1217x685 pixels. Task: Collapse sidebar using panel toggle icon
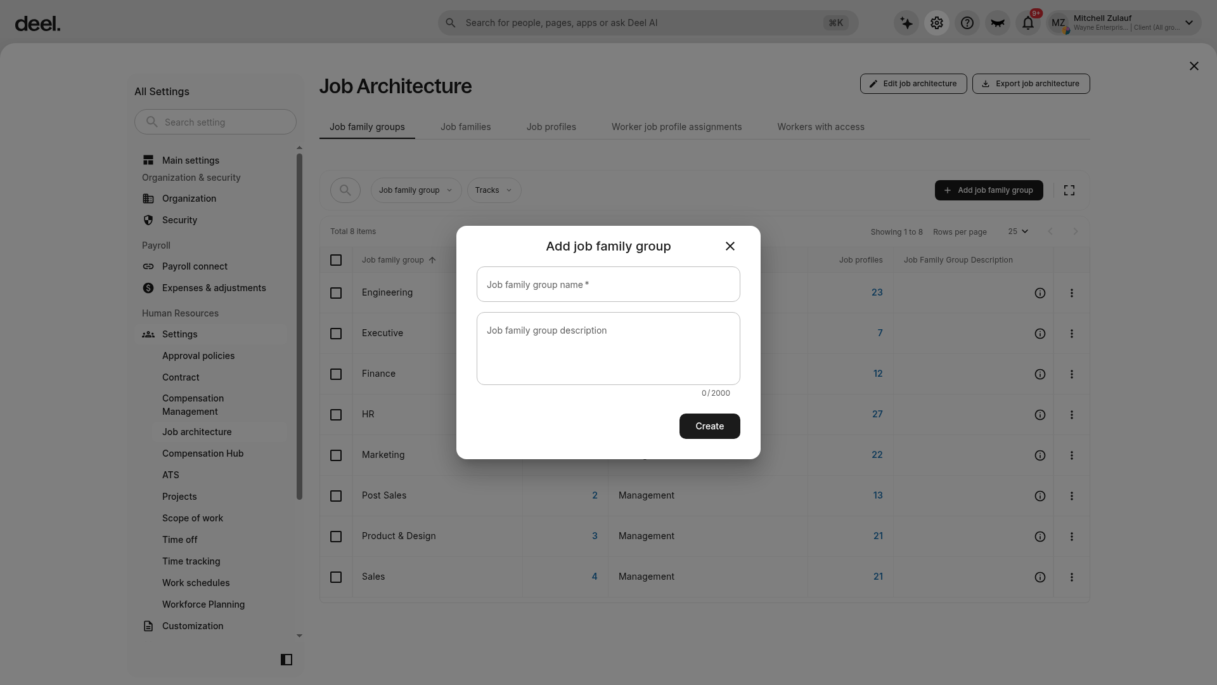pos(287,660)
